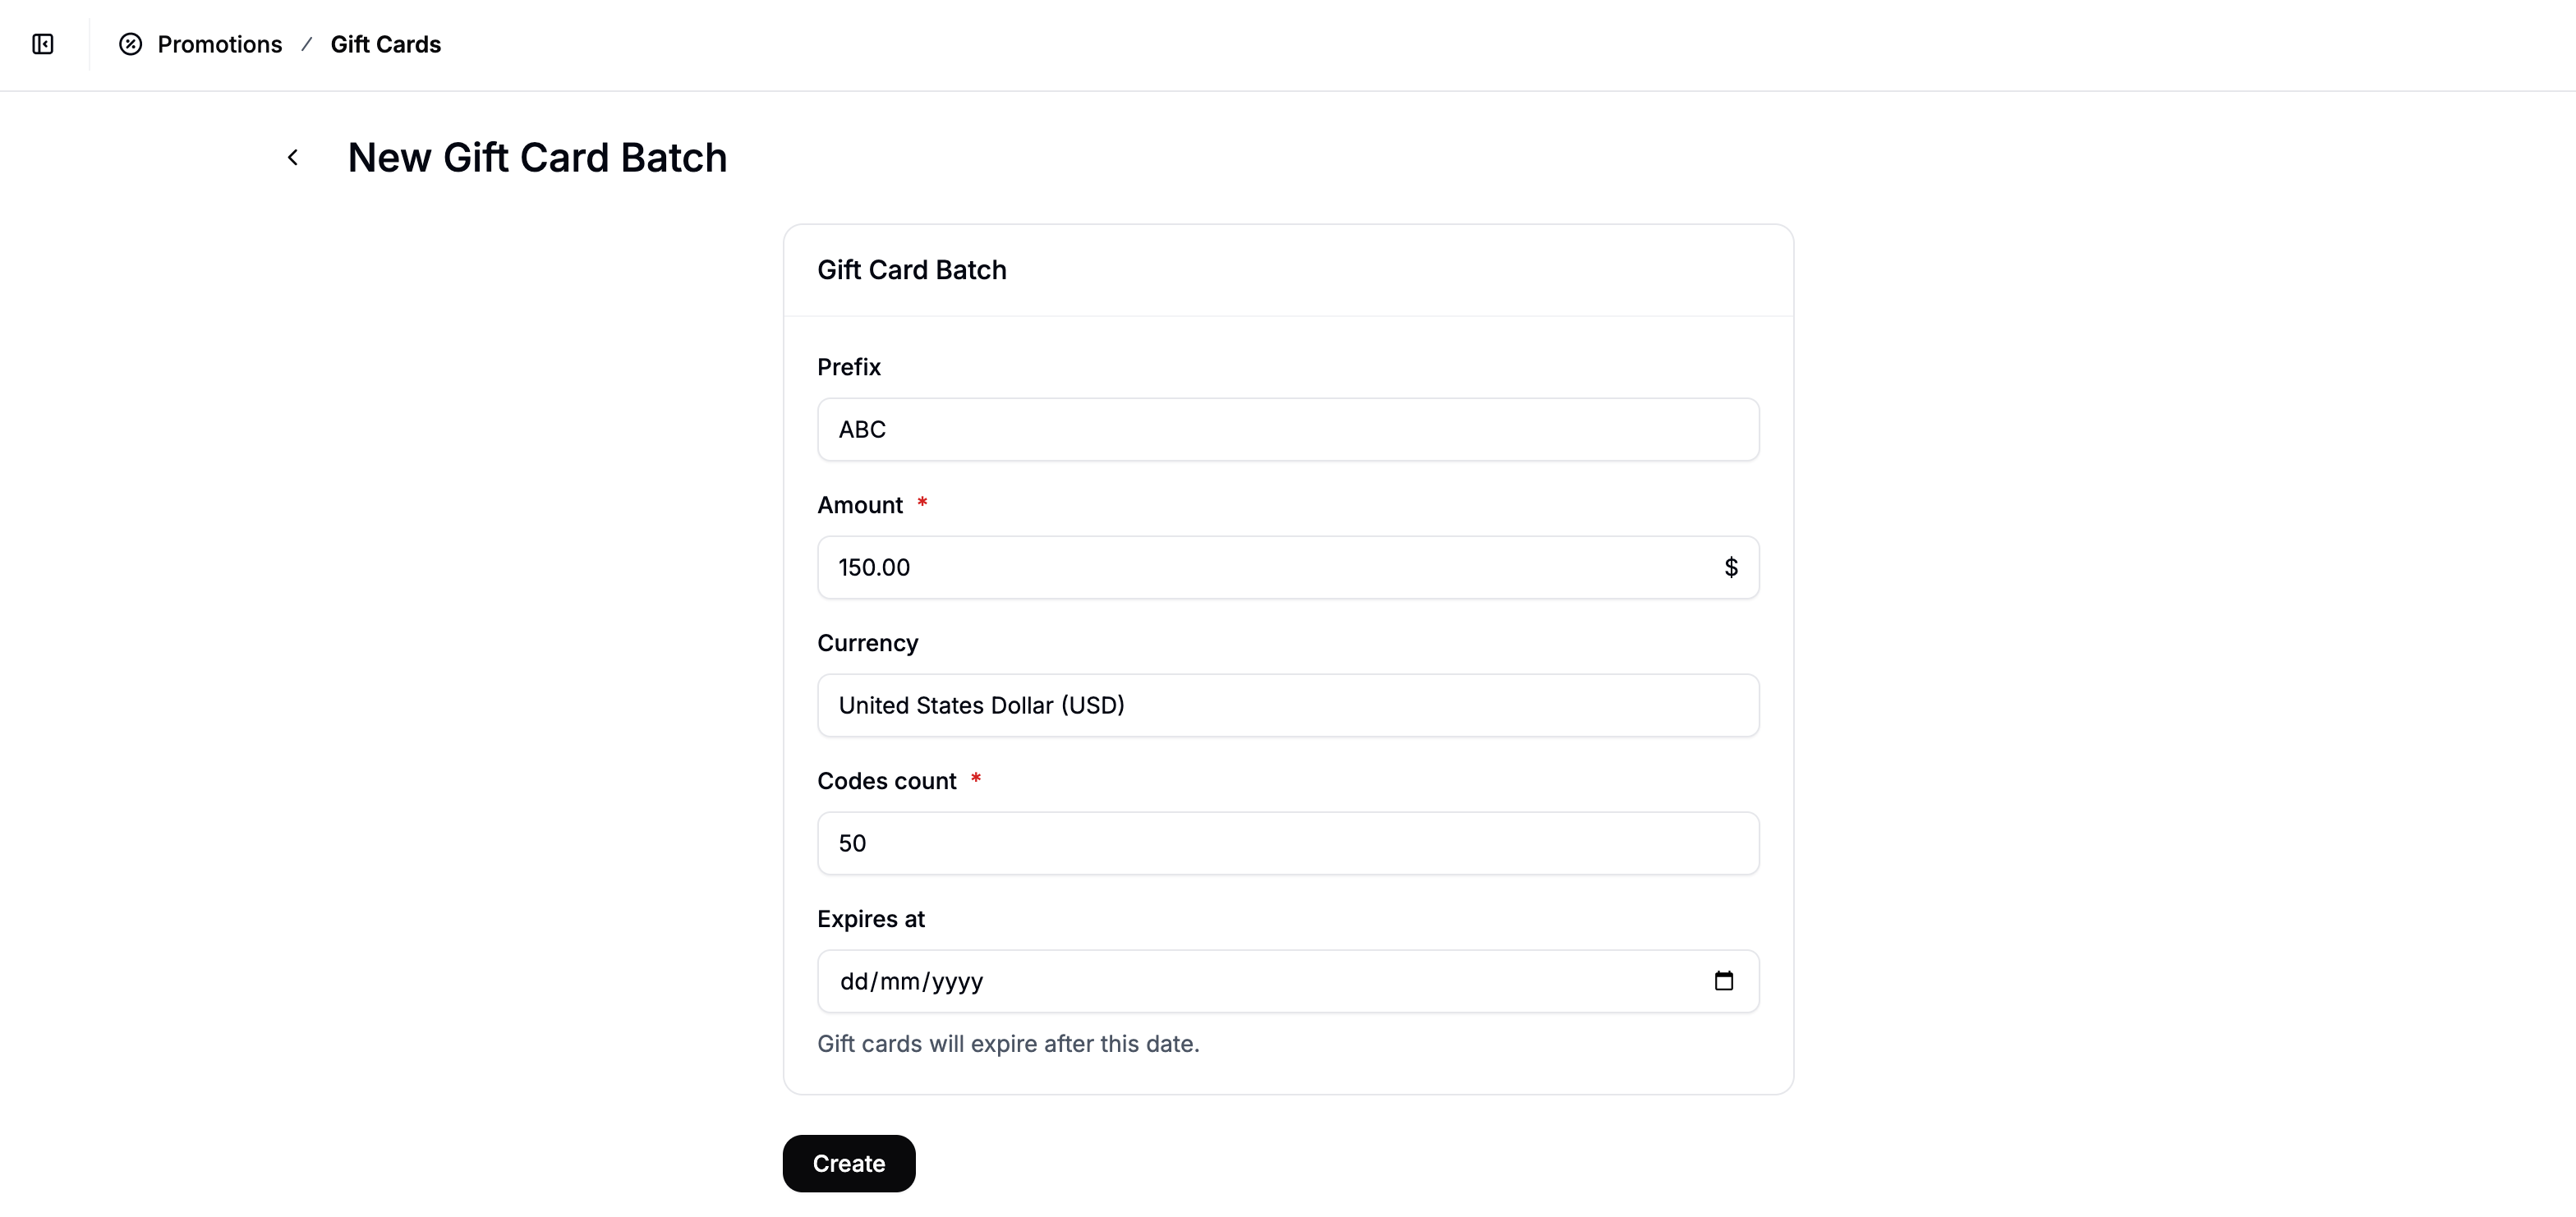Expand United States Dollar (USD) selector

(1288, 705)
